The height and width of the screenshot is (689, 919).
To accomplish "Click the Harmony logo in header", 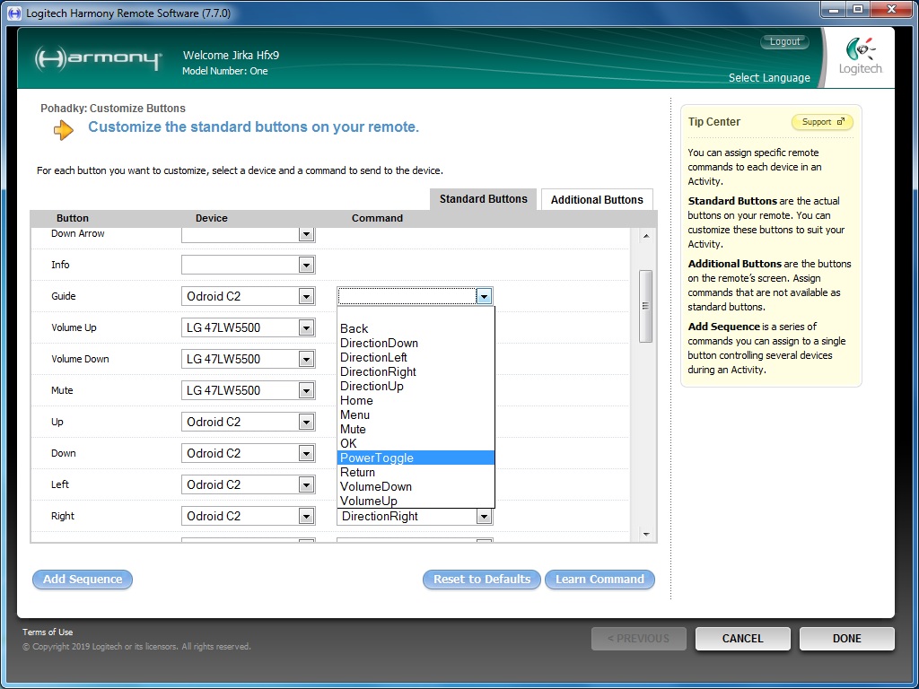I will tap(98, 59).
